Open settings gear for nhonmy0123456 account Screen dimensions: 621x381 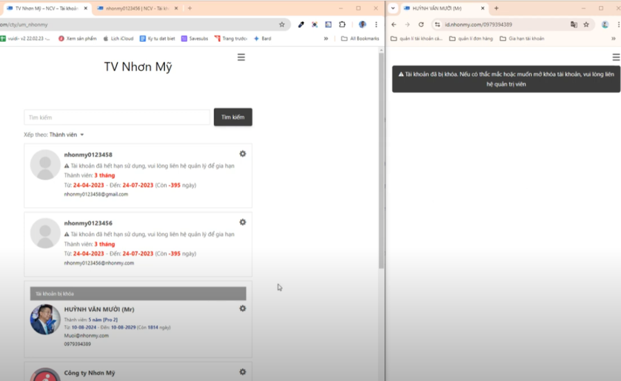click(x=243, y=222)
